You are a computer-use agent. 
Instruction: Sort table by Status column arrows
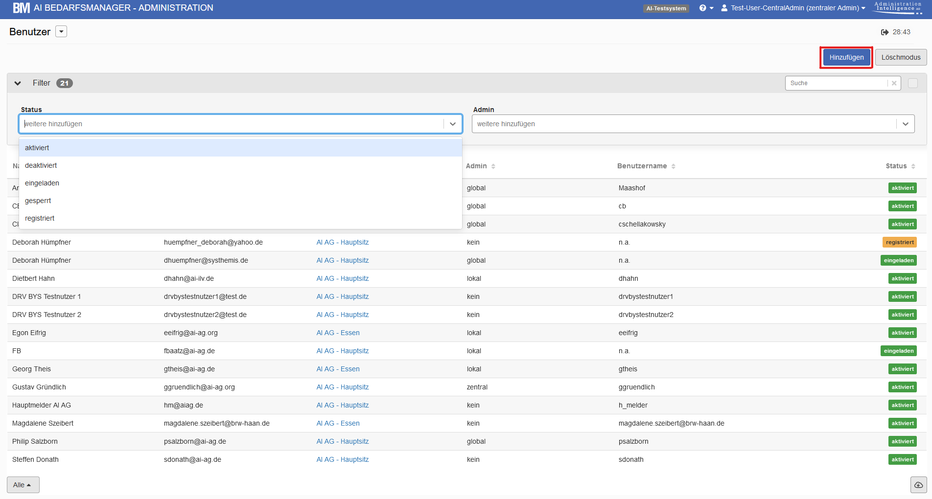pos(913,166)
